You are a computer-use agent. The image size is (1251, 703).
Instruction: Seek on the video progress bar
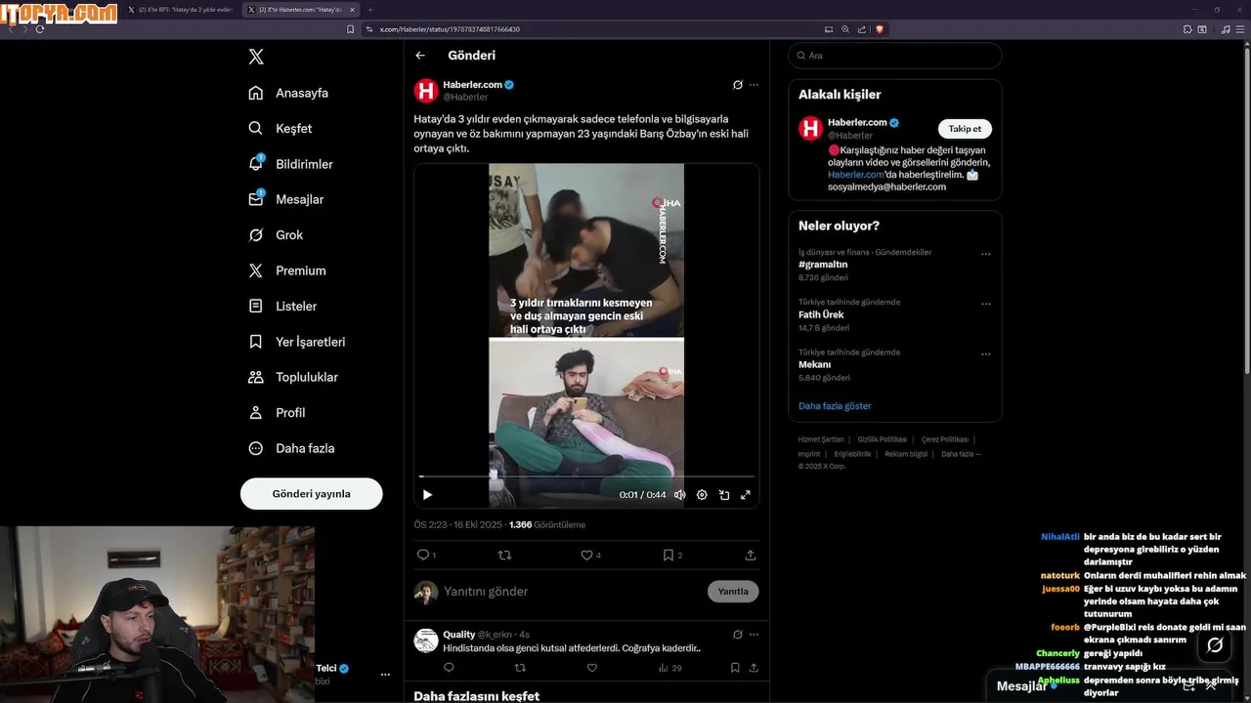[x=586, y=476]
